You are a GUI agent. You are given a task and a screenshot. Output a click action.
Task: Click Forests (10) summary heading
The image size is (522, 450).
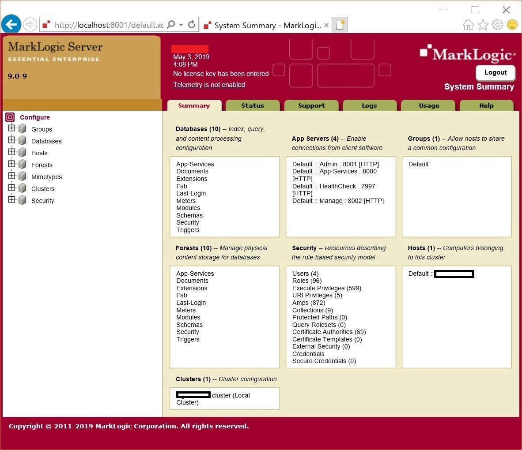click(x=194, y=248)
